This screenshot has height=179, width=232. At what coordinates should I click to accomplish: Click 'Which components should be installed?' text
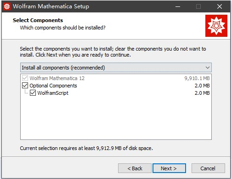(x=62, y=28)
